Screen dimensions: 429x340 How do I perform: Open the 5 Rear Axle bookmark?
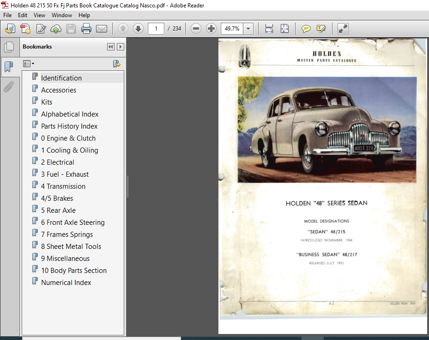tap(58, 210)
